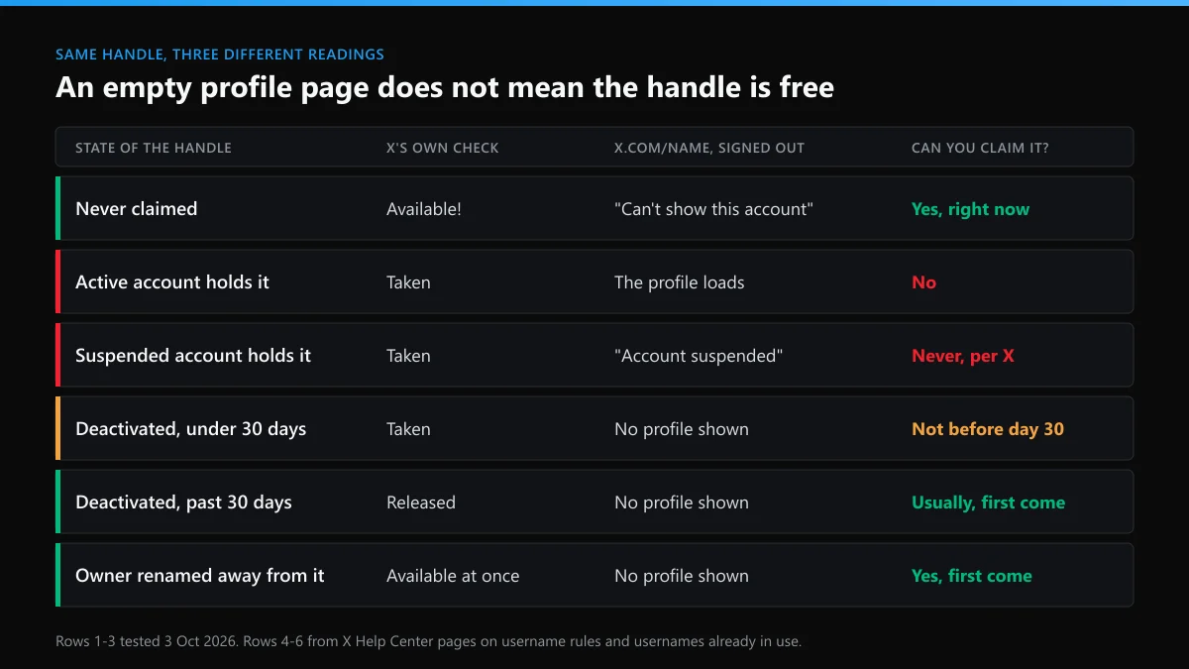Select 'Owner renamed away from it' label

click(200, 576)
